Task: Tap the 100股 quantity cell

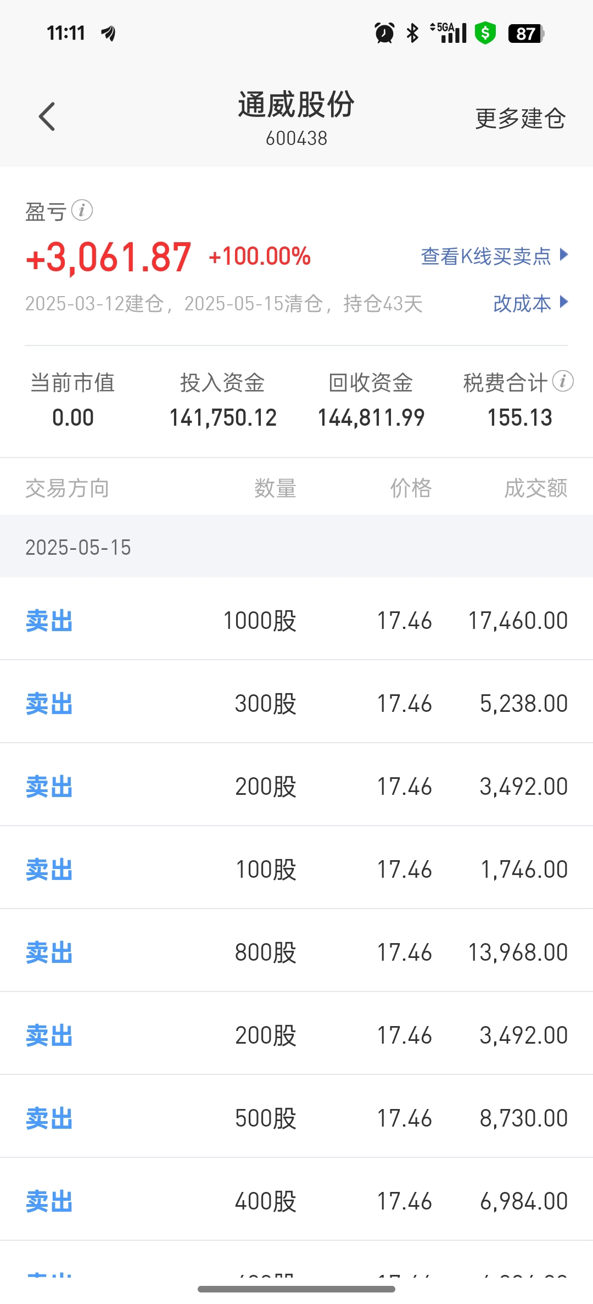Action: (266, 870)
